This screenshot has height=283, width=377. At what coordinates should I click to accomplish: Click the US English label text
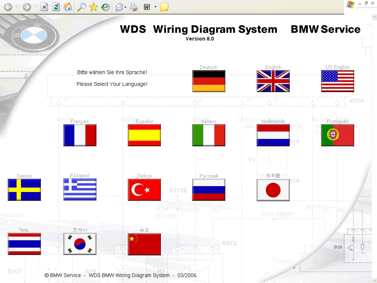point(338,67)
